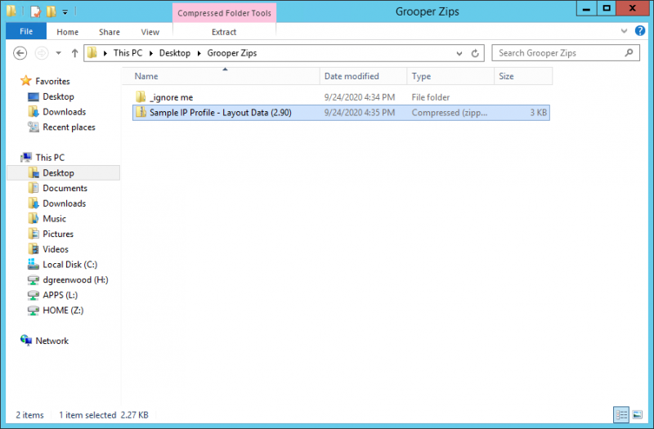Open the Documents folder

(65, 189)
